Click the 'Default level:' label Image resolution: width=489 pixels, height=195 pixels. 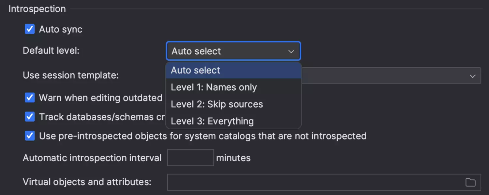(x=51, y=51)
